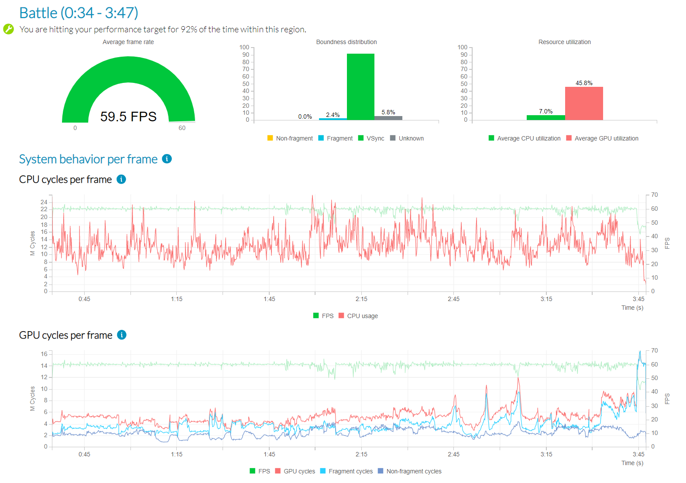Toggle the VSync legend swatch

click(361, 138)
